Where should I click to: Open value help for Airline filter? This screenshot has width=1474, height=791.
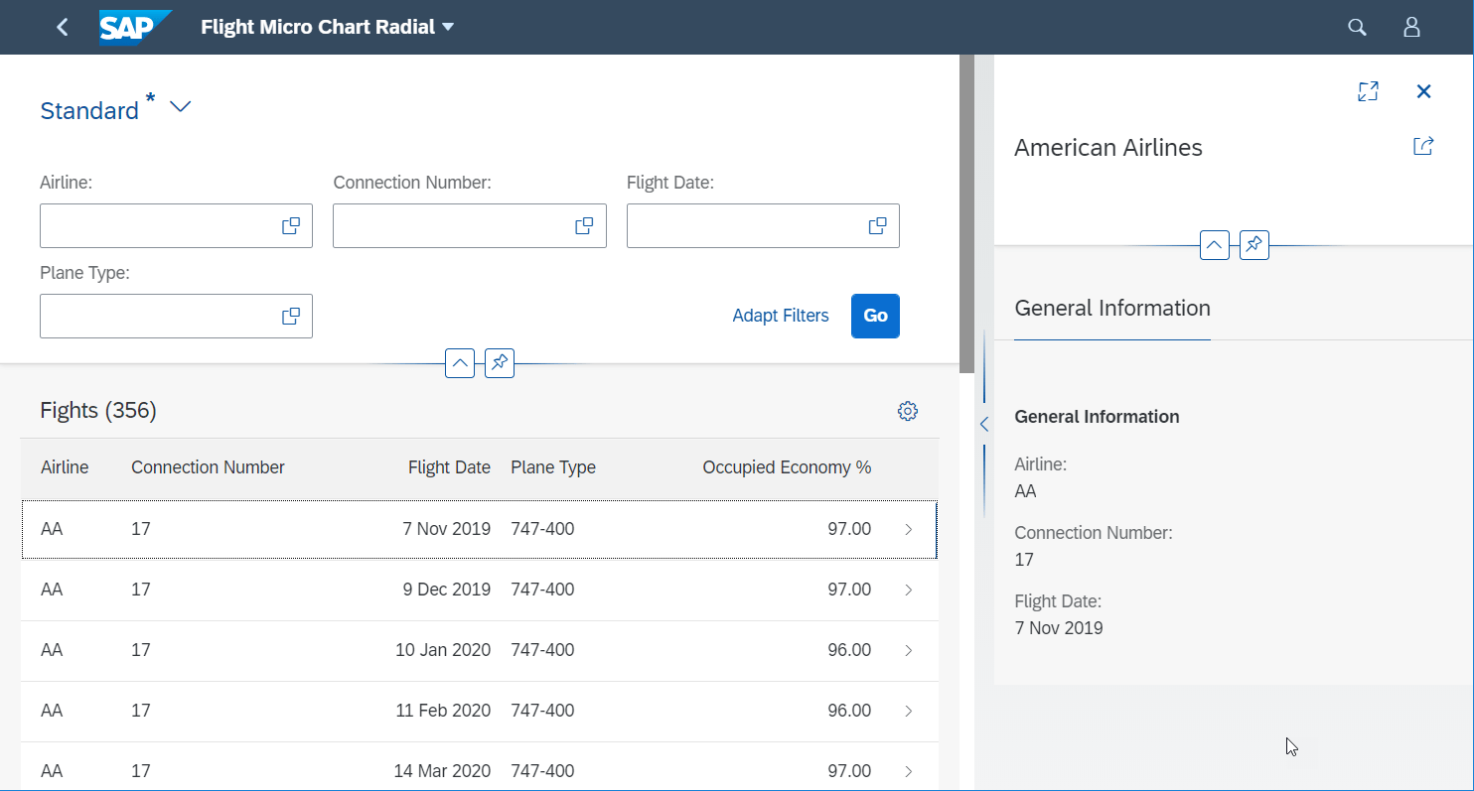(290, 225)
